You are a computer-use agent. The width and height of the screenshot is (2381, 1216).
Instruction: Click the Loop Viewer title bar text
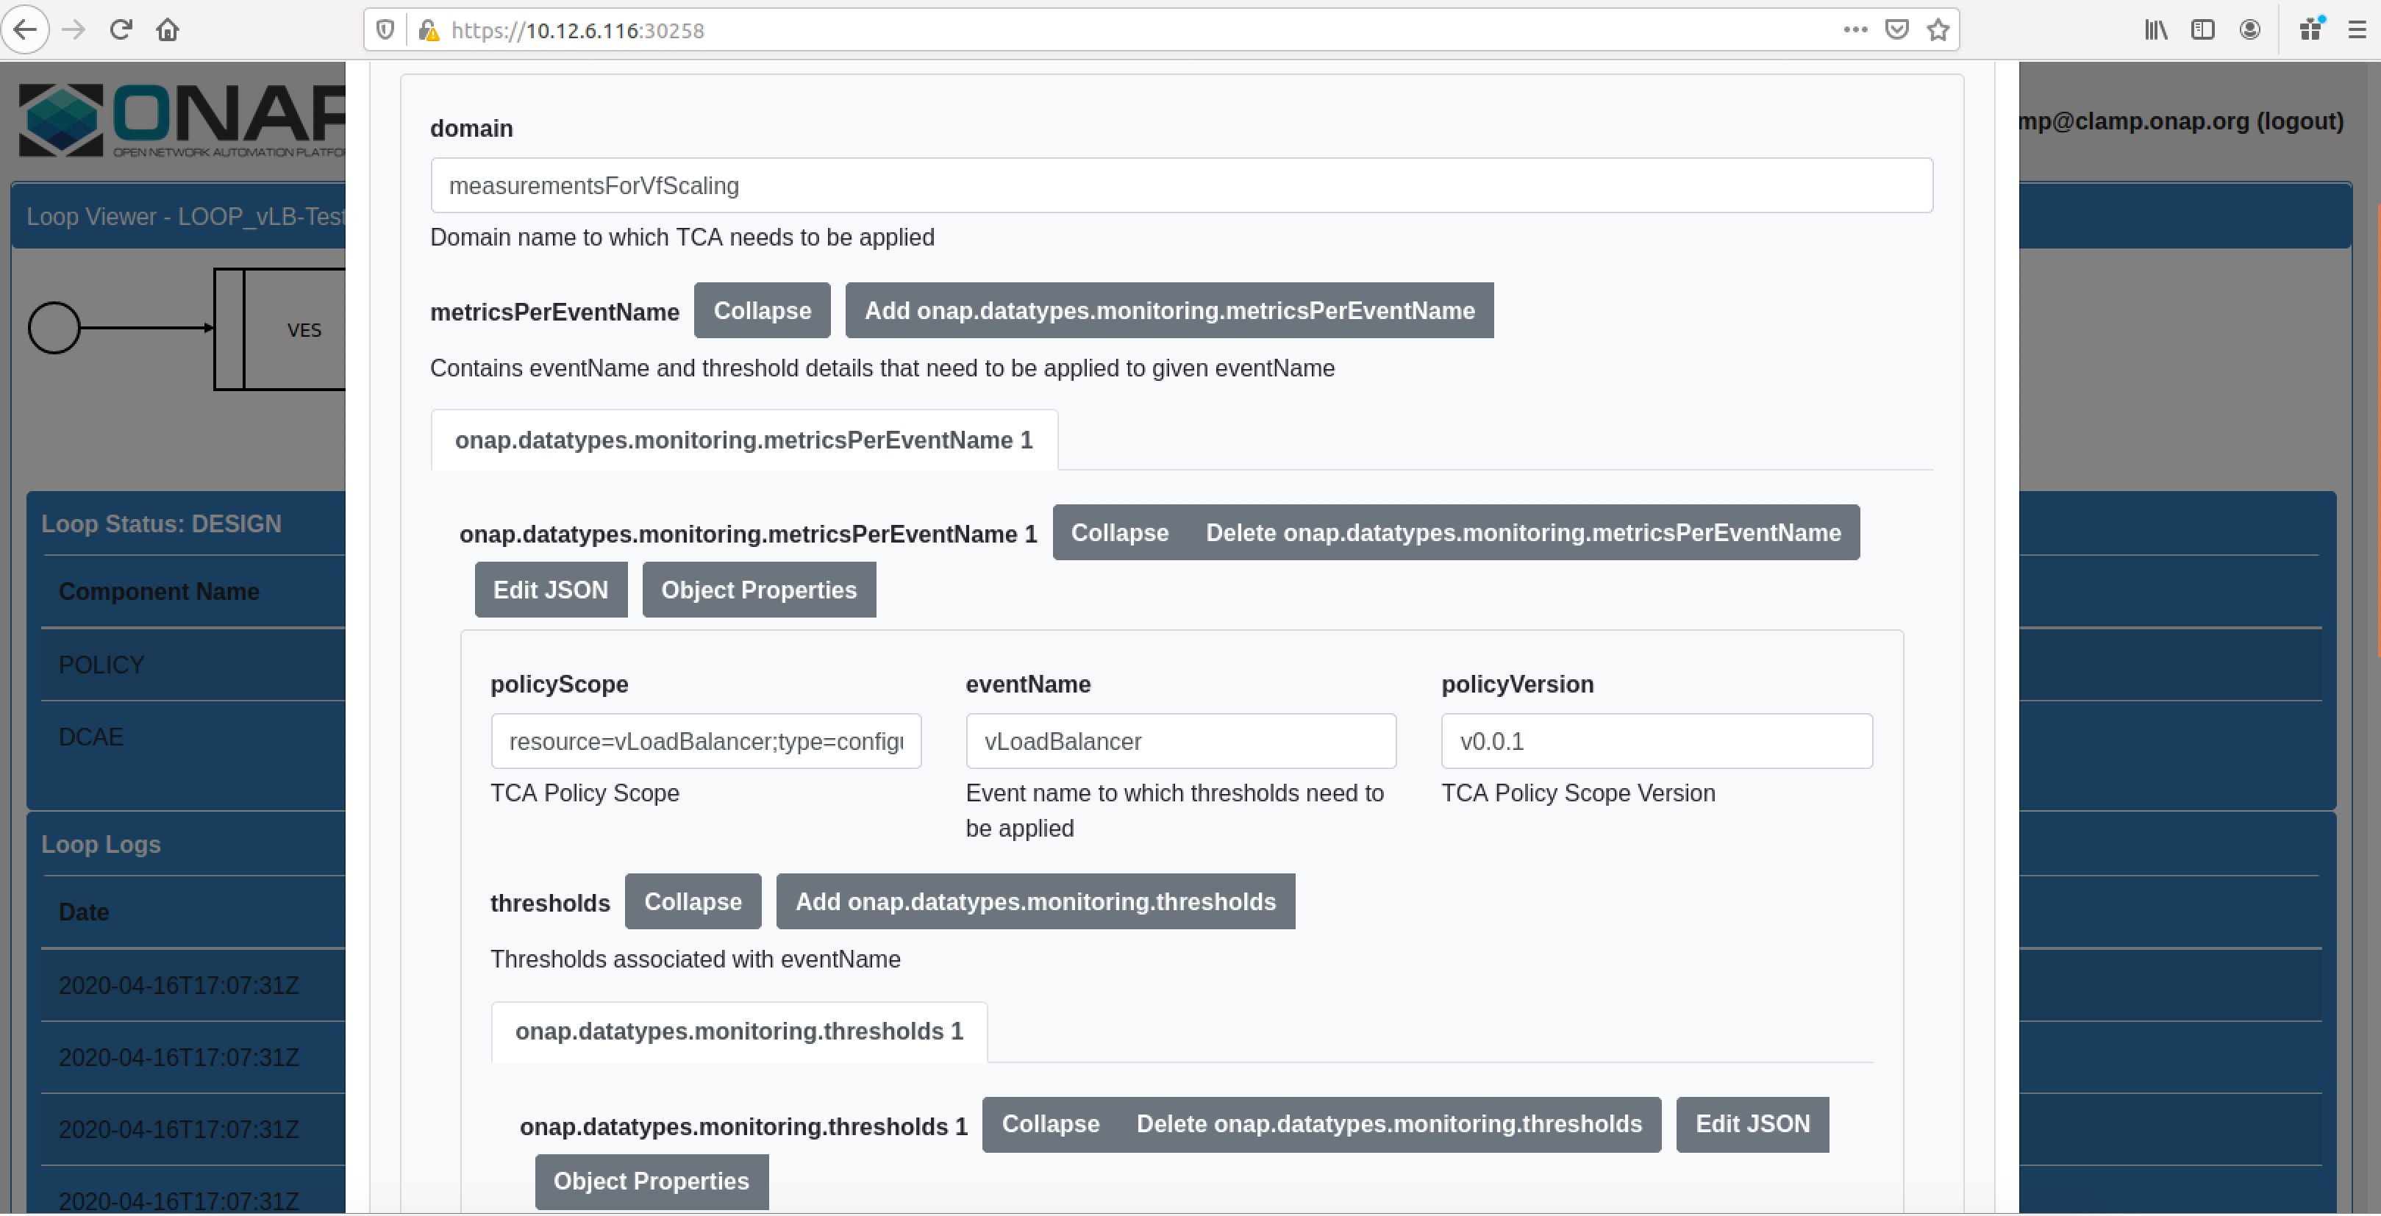point(186,216)
